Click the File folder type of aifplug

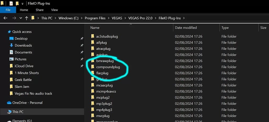229,42
